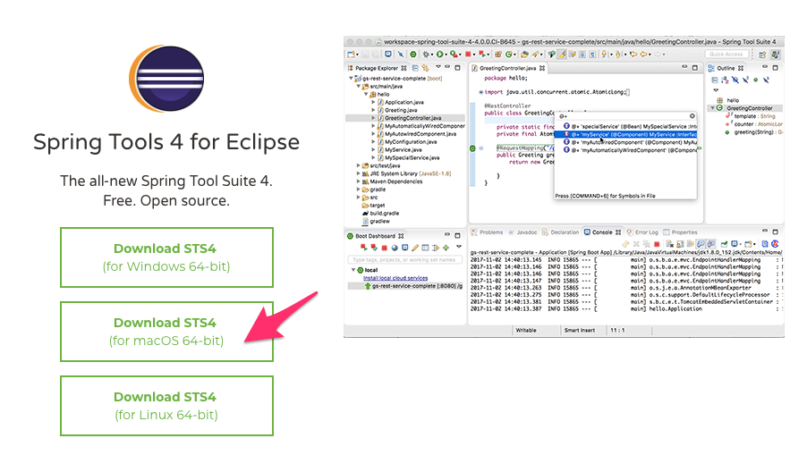The height and width of the screenshot is (455, 807).
Task: Open the Run button dropdown arrow
Action: [446, 55]
